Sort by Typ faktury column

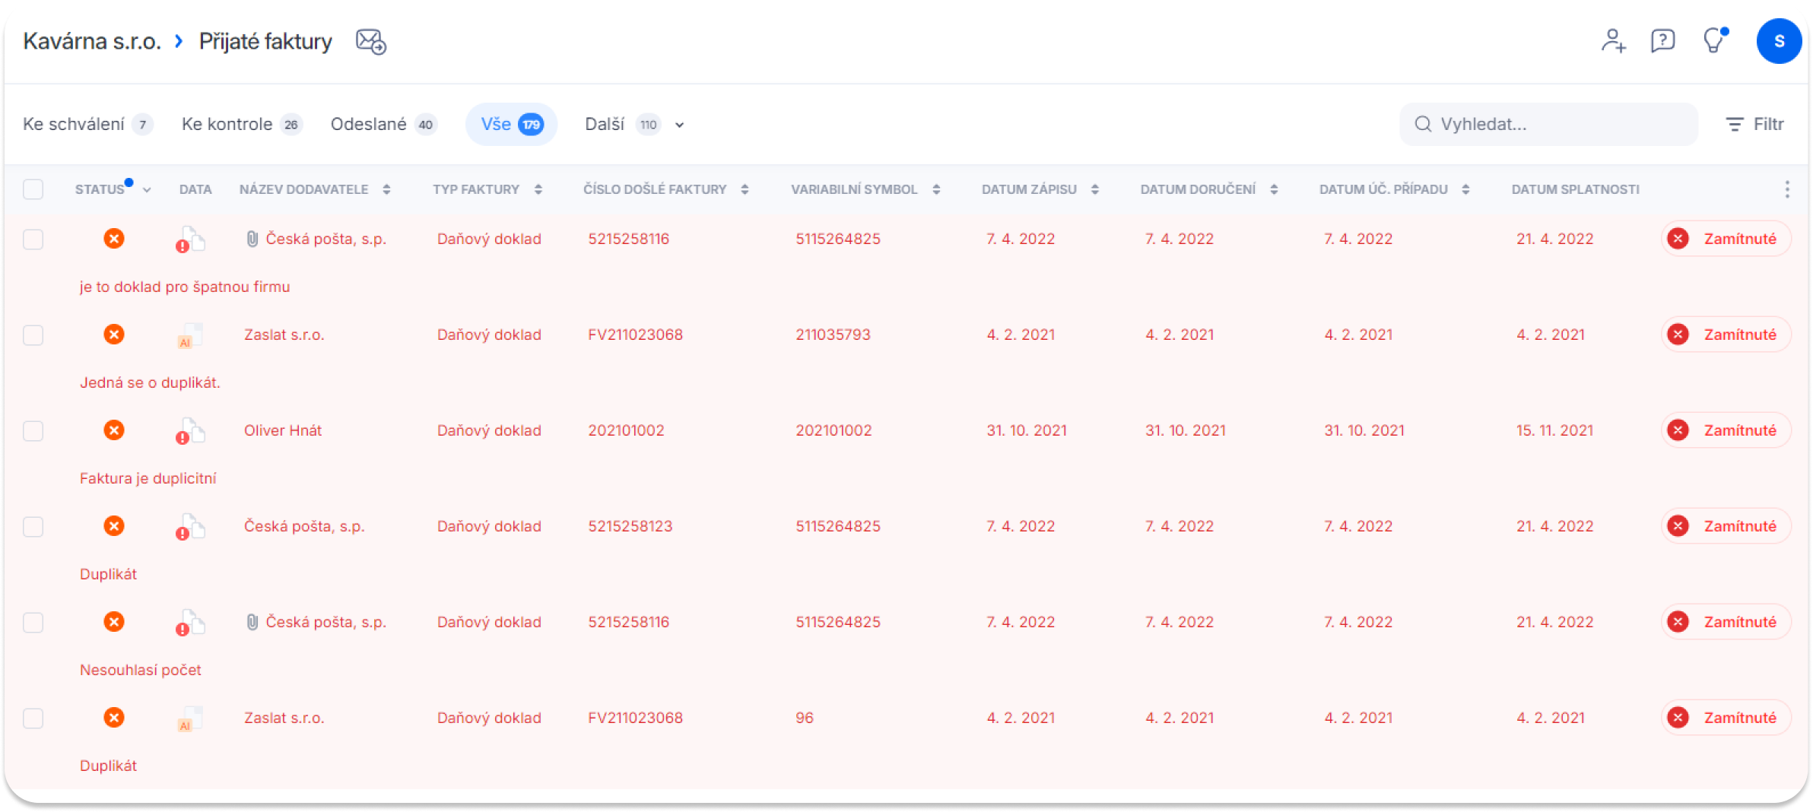(538, 189)
